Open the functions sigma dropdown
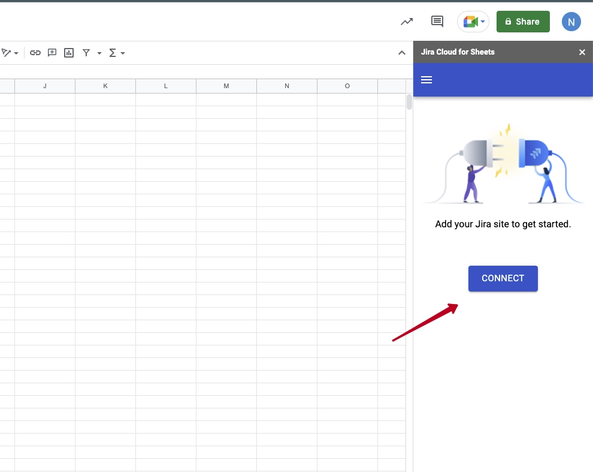The image size is (593, 472). [116, 53]
